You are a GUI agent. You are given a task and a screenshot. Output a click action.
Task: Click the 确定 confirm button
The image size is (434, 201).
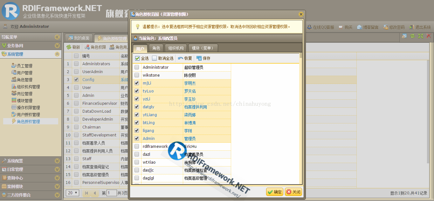pos(275,192)
